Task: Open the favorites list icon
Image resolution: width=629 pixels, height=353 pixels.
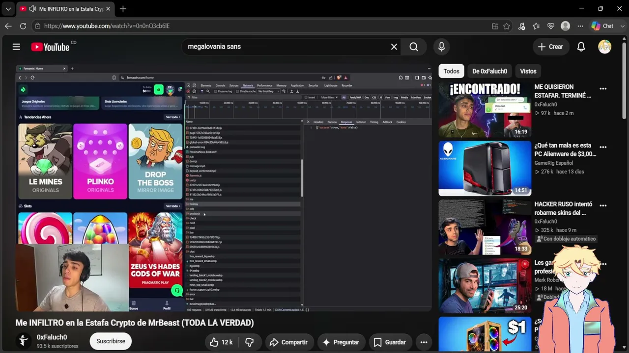Action: point(536,26)
